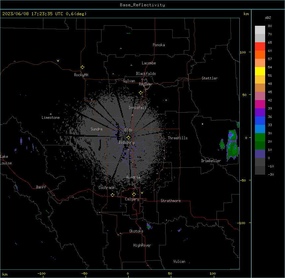
Task: Click the yellow diamond marker south of RedDeer
Action: pyautogui.click(x=141, y=93)
